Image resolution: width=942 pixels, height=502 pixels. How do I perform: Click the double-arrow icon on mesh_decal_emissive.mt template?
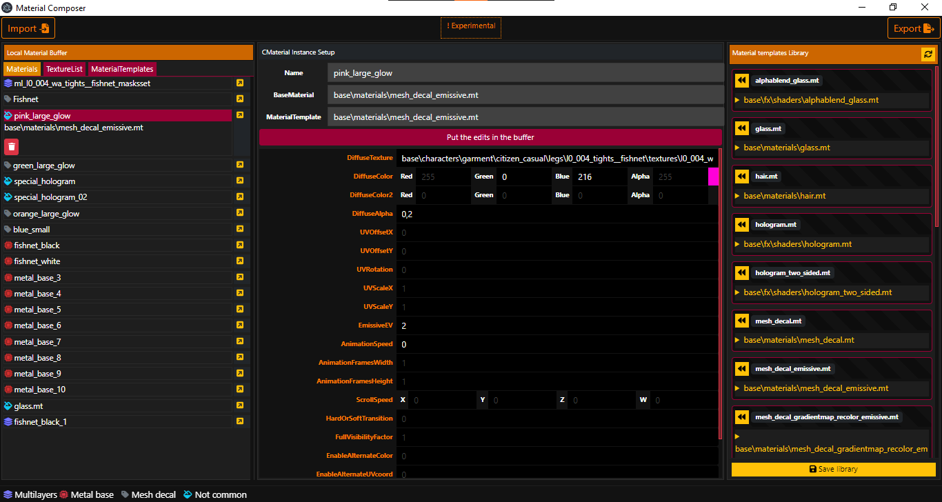tap(741, 368)
